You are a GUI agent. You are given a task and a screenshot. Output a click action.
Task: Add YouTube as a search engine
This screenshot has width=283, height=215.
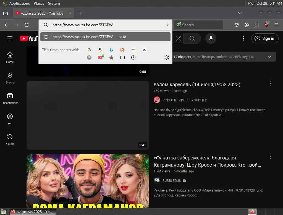coord(101,57)
